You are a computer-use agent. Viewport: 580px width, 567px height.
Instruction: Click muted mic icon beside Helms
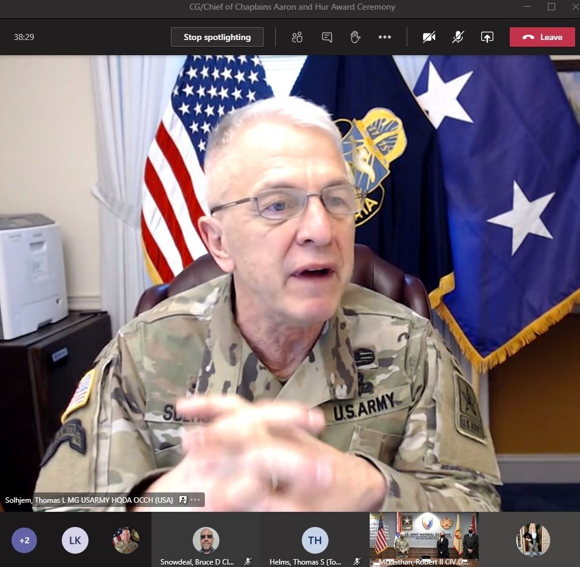356,562
